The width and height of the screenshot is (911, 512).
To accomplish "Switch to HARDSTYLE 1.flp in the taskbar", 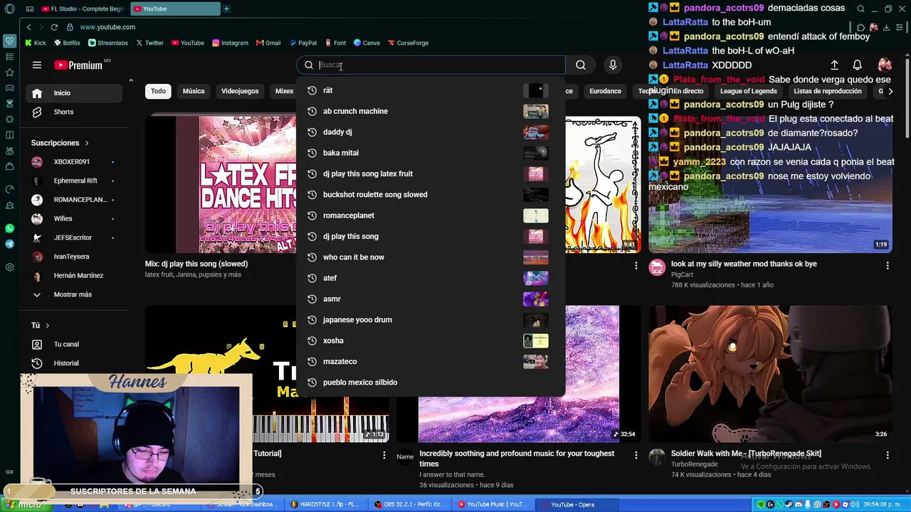I will click(x=327, y=505).
